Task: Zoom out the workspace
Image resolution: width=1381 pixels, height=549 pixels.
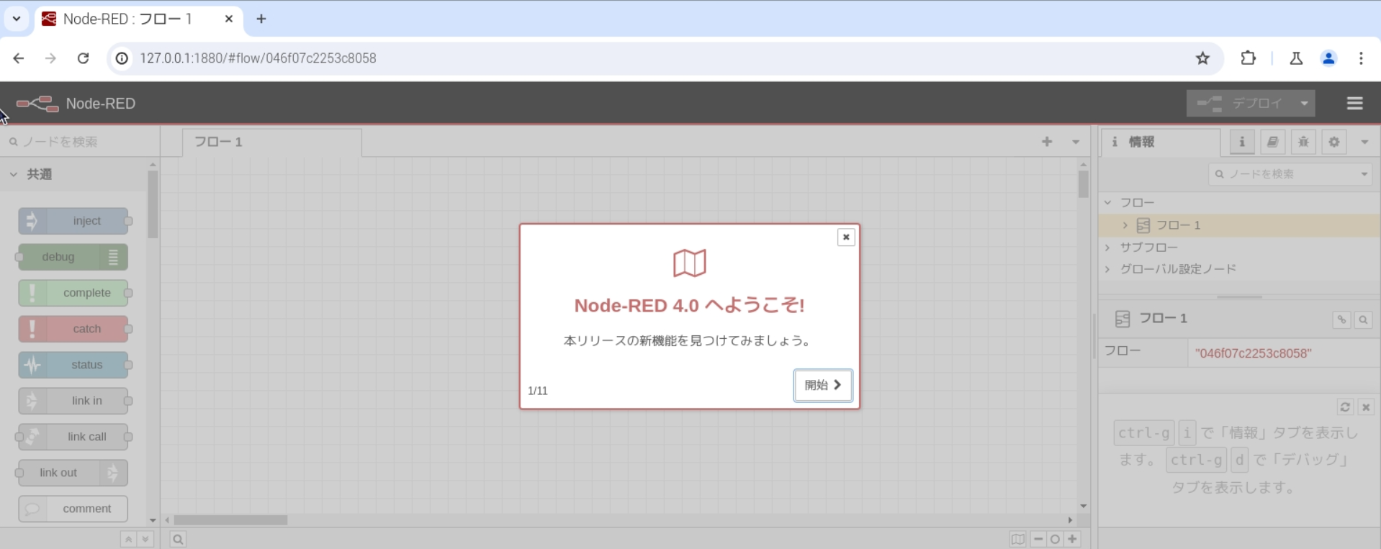Action: [x=1038, y=539]
